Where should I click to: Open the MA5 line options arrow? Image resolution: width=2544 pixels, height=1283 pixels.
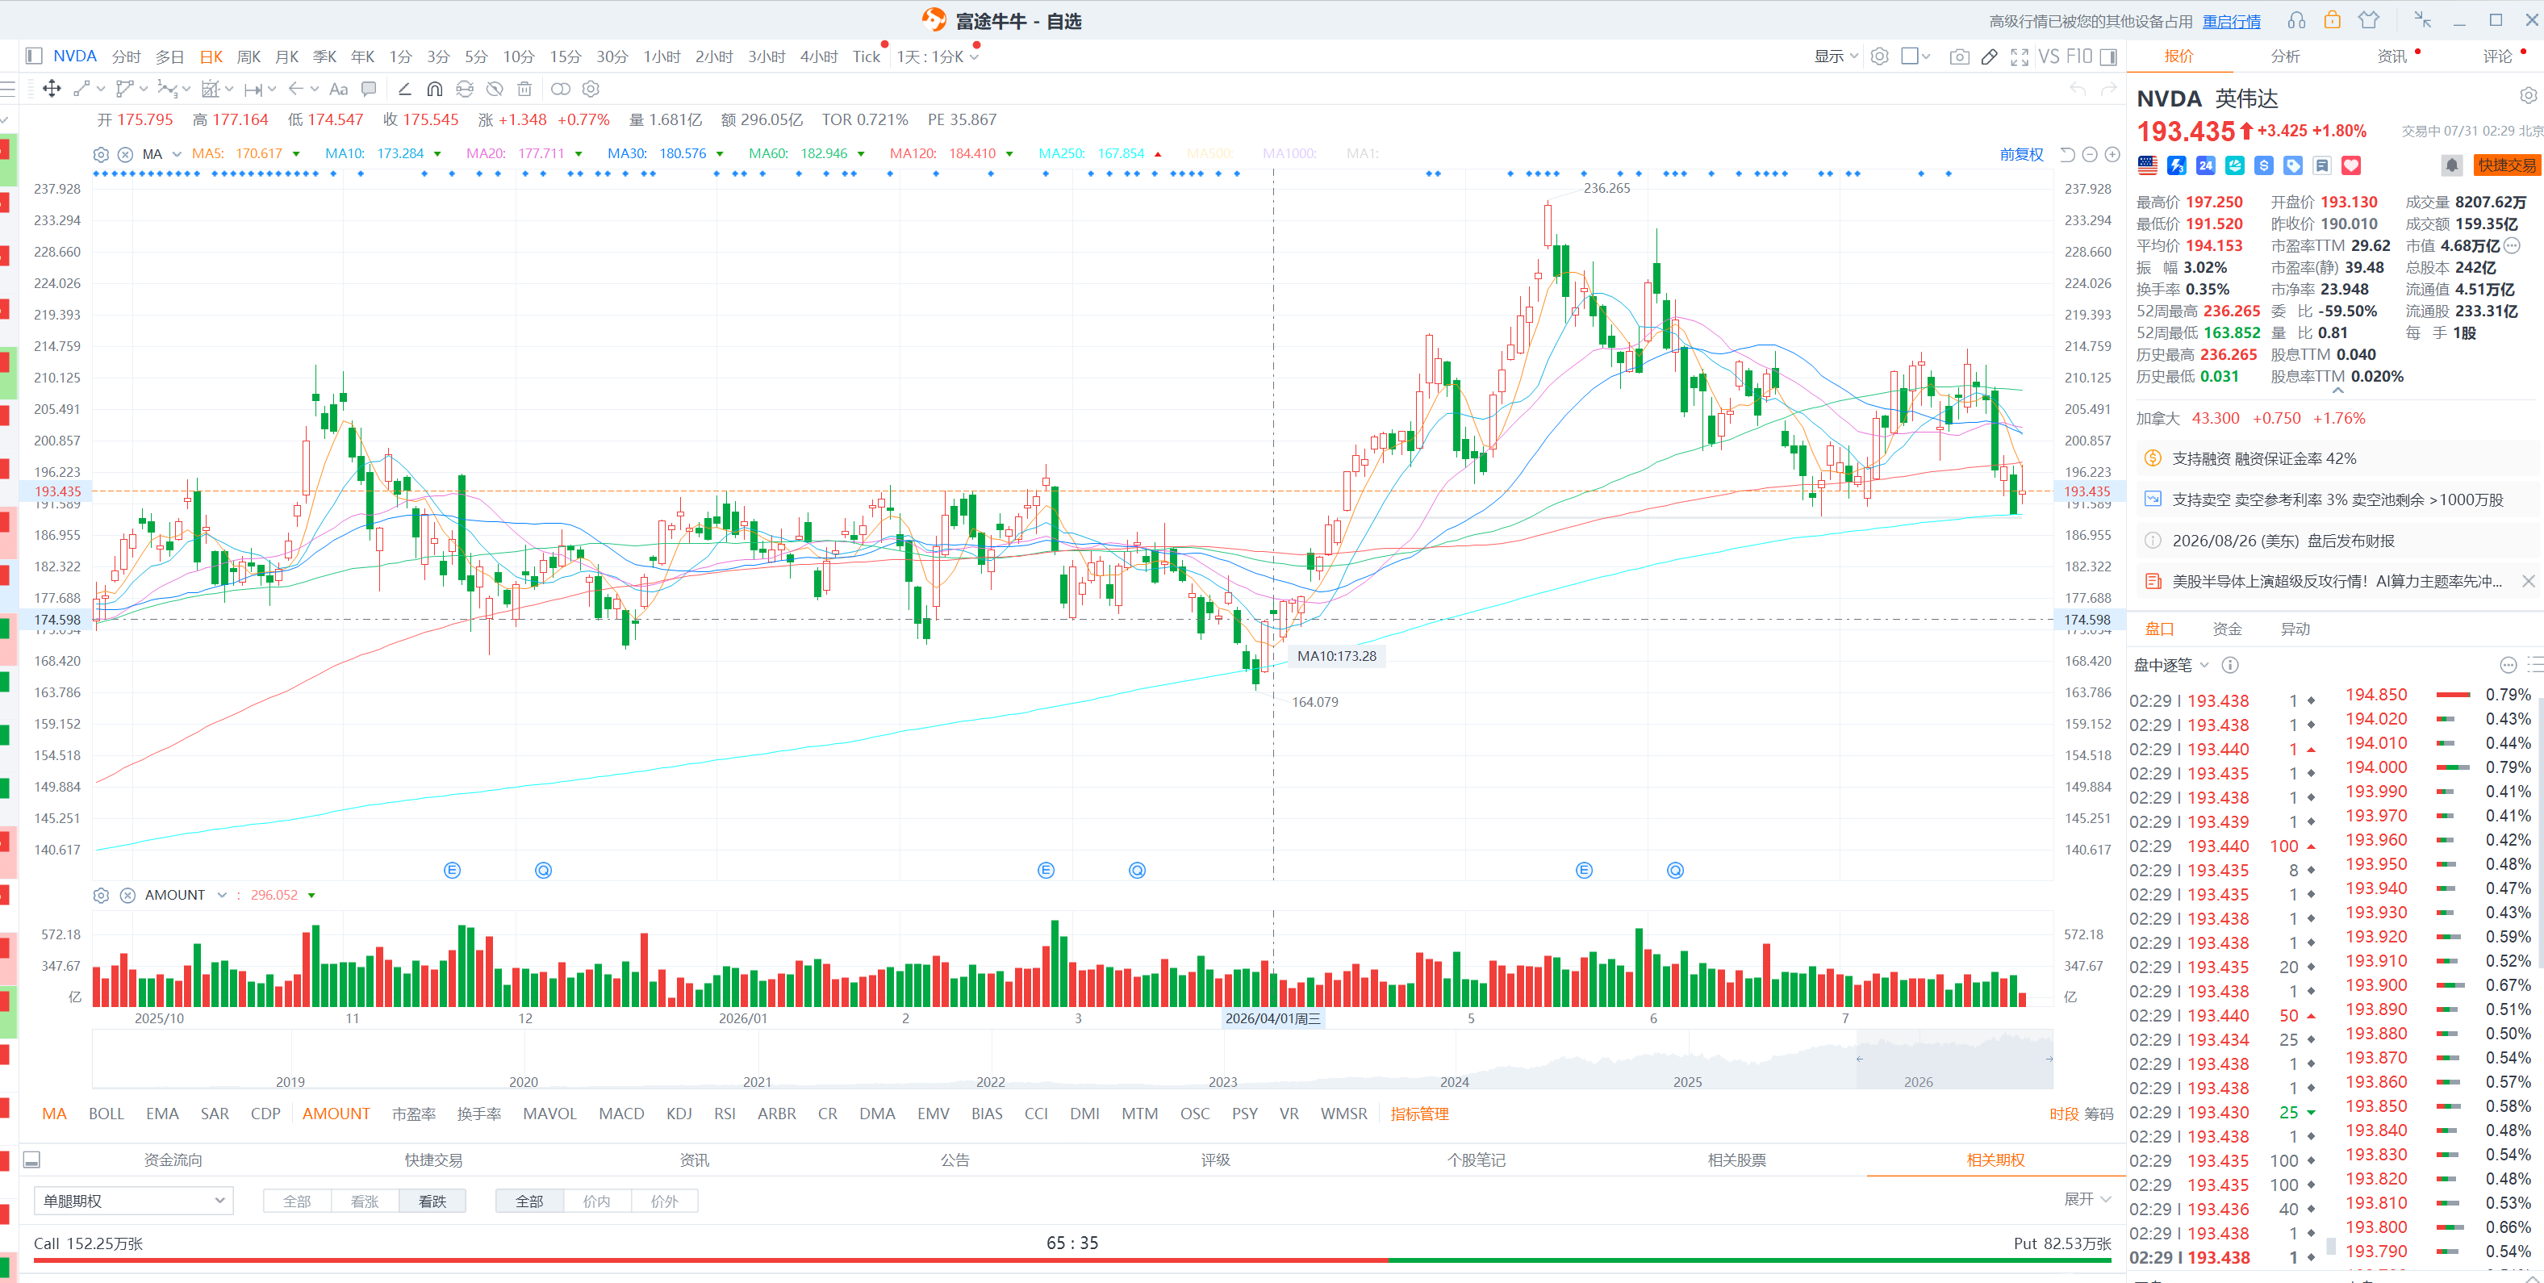point(296,154)
